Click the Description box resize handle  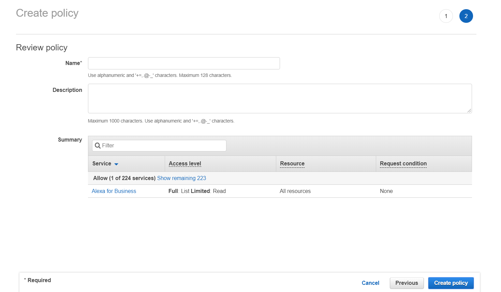469,111
